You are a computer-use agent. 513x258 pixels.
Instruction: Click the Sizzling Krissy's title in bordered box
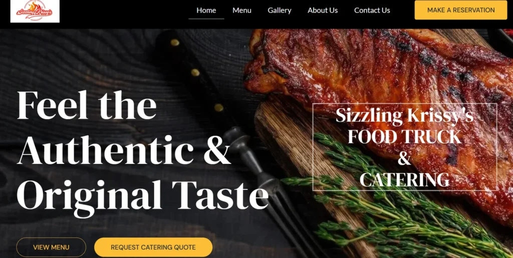(x=405, y=115)
